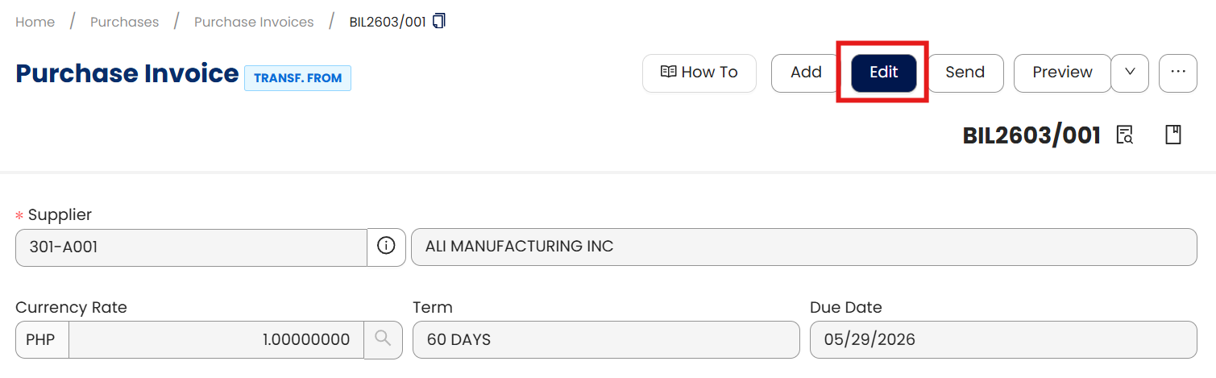Click the 60 DAYS term field
The height and width of the screenshot is (378, 1216).
point(605,339)
